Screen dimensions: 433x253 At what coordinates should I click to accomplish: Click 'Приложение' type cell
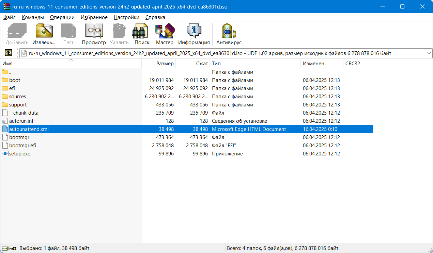coord(227,154)
